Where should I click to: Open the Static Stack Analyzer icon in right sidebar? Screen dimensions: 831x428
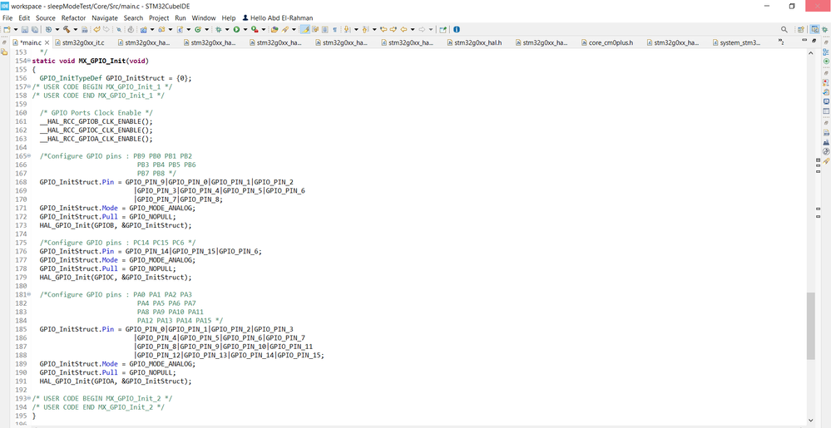click(x=826, y=142)
